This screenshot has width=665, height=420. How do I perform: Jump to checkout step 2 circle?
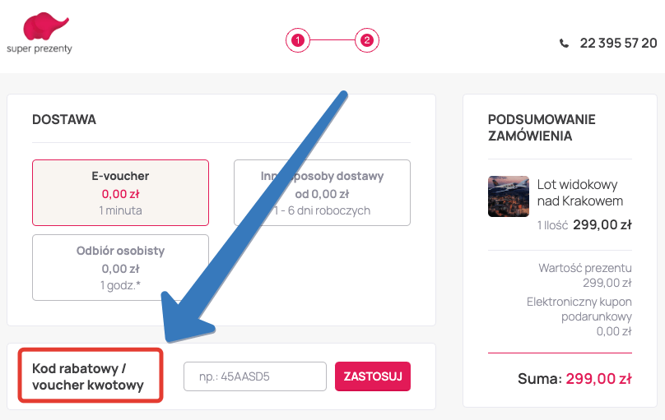(366, 39)
